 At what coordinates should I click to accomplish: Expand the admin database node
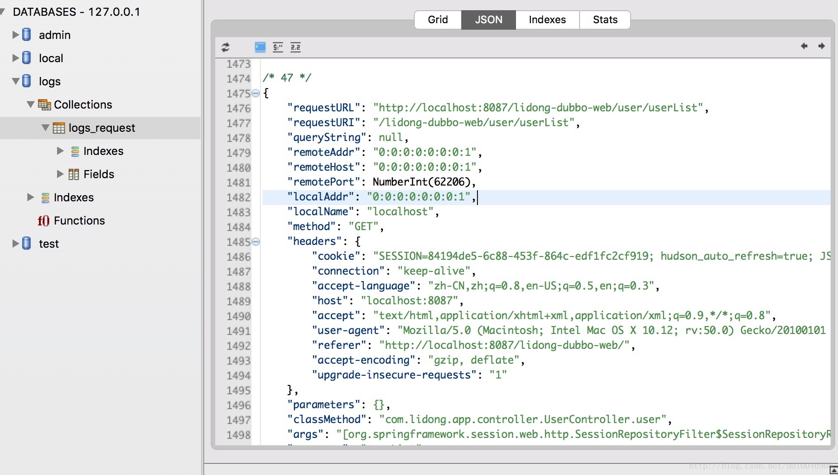click(15, 35)
